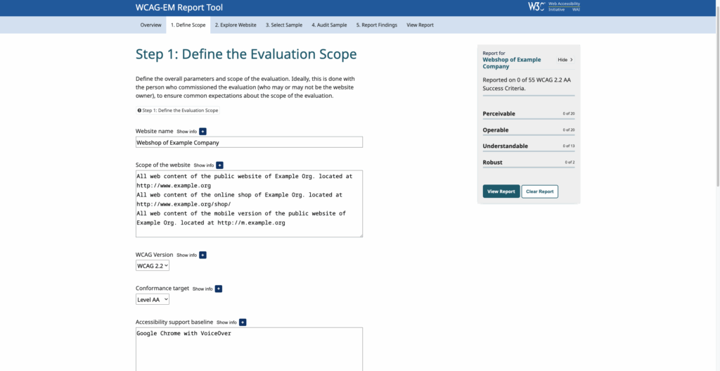Click the Web Accessibility Initiative WAI link
720x371 pixels.
point(564,6)
